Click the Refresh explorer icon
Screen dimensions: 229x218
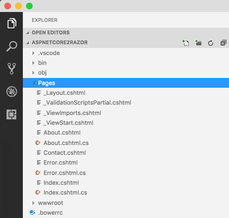click(x=211, y=43)
